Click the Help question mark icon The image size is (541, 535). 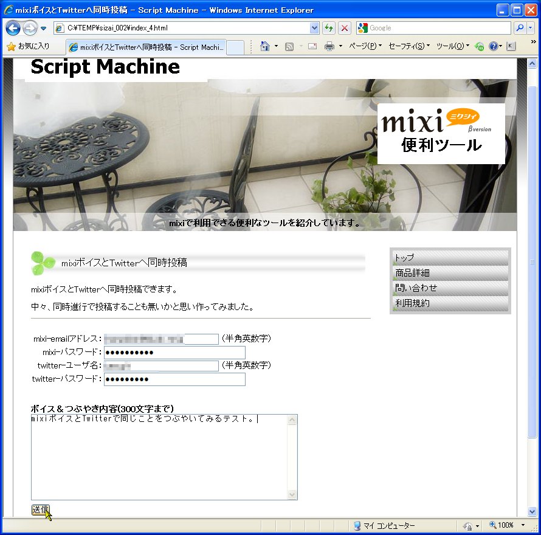494,46
